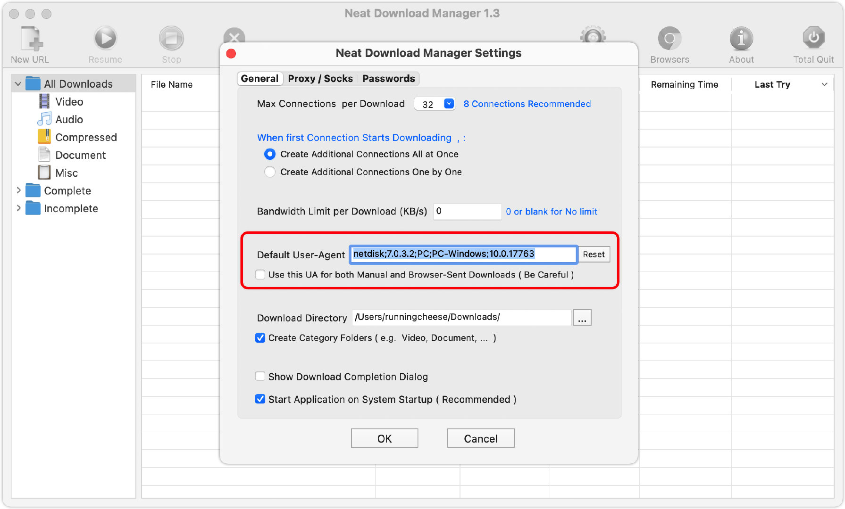Uncheck Create Category Folders option
Image resolution: width=845 pixels, height=509 pixels.
point(260,338)
